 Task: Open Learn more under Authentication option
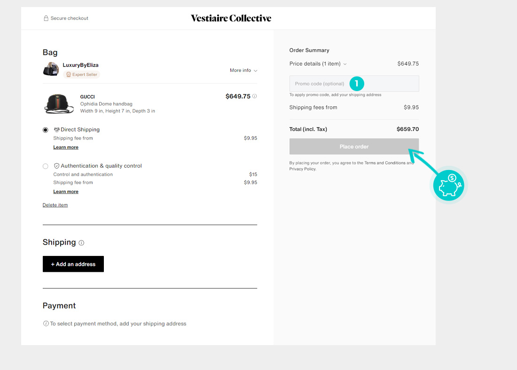point(66,192)
